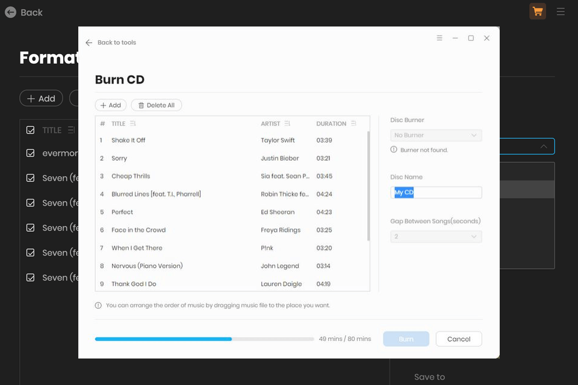This screenshot has width=578, height=385.
Task: Click the disc capacity progress bar
Action: click(x=204, y=339)
